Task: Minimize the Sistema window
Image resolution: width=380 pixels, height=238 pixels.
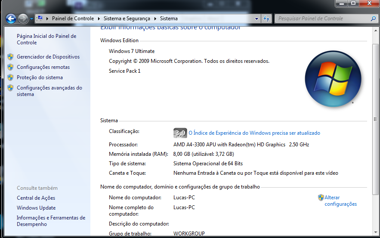Action: (342, 3)
